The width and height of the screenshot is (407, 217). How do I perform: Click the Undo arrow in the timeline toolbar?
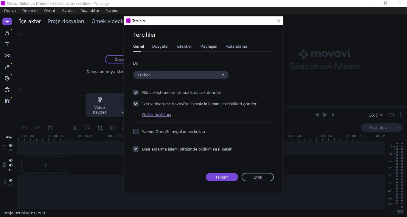(25, 128)
